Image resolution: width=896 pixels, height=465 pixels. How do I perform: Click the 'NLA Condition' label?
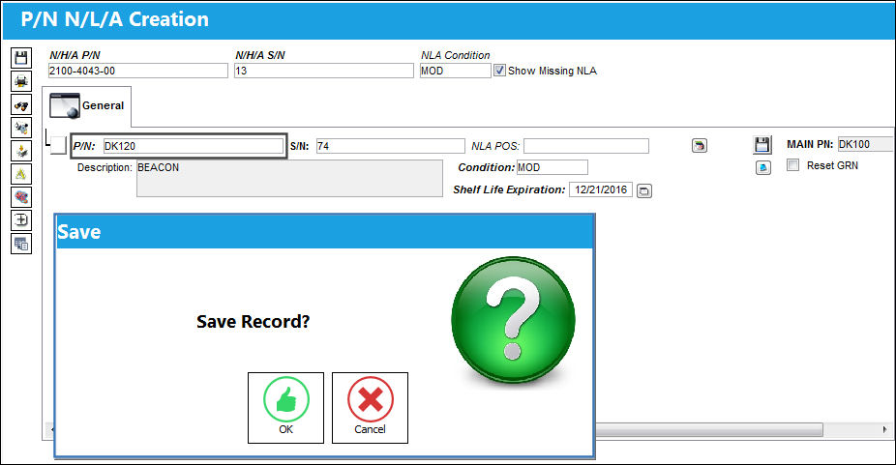coord(456,55)
